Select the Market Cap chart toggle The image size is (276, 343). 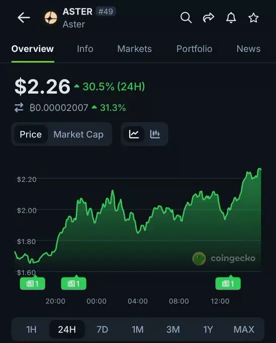pos(78,134)
